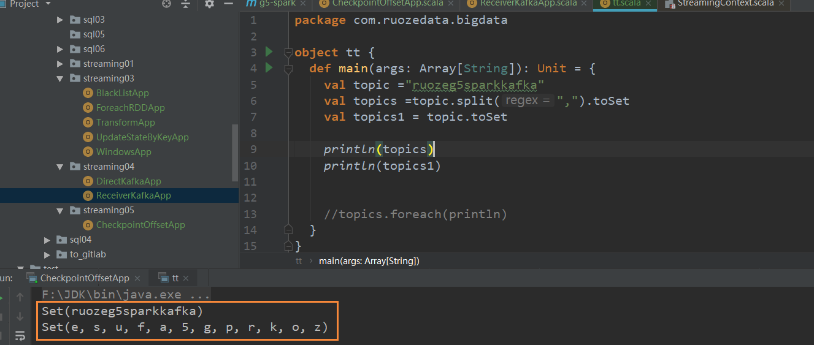The image size is (814, 345).
Task: Click the up stack trace arrow in Run panel
Action: tap(20, 298)
